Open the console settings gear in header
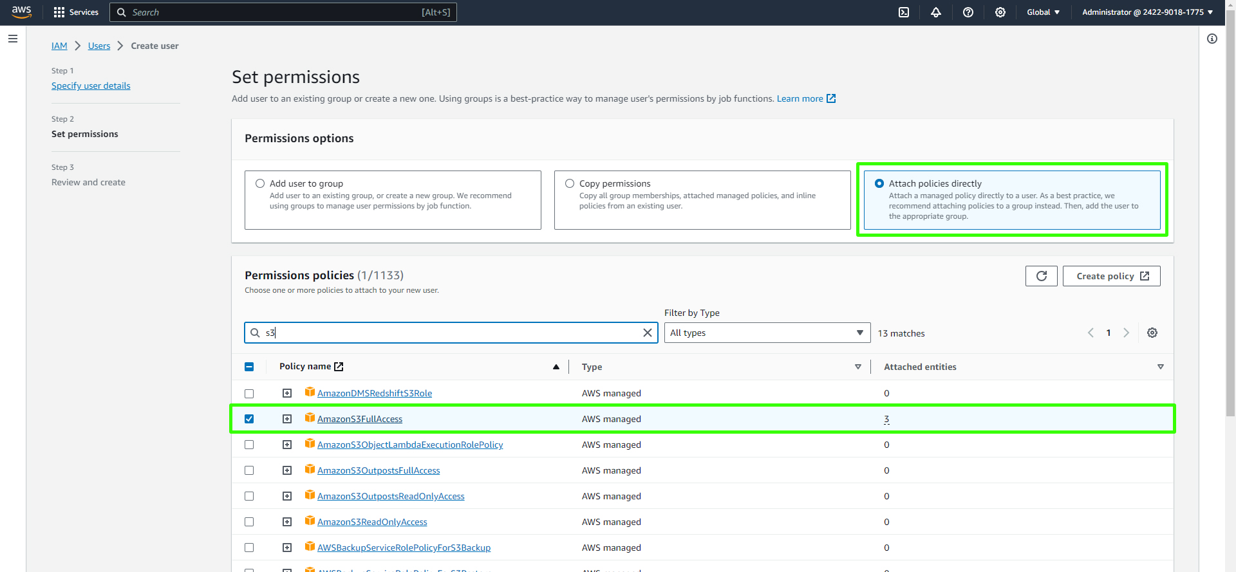 [1000, 12]
